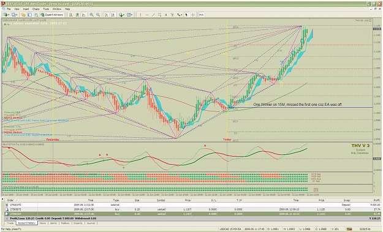Image resolution: width=383 pixels, height=232 pixels.
Task: Open the Mailbox tab
Action: [65, 223]
